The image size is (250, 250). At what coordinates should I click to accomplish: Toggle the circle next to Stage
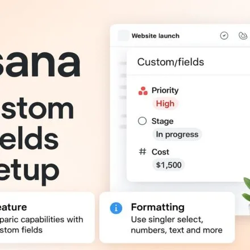pos(142,121)
